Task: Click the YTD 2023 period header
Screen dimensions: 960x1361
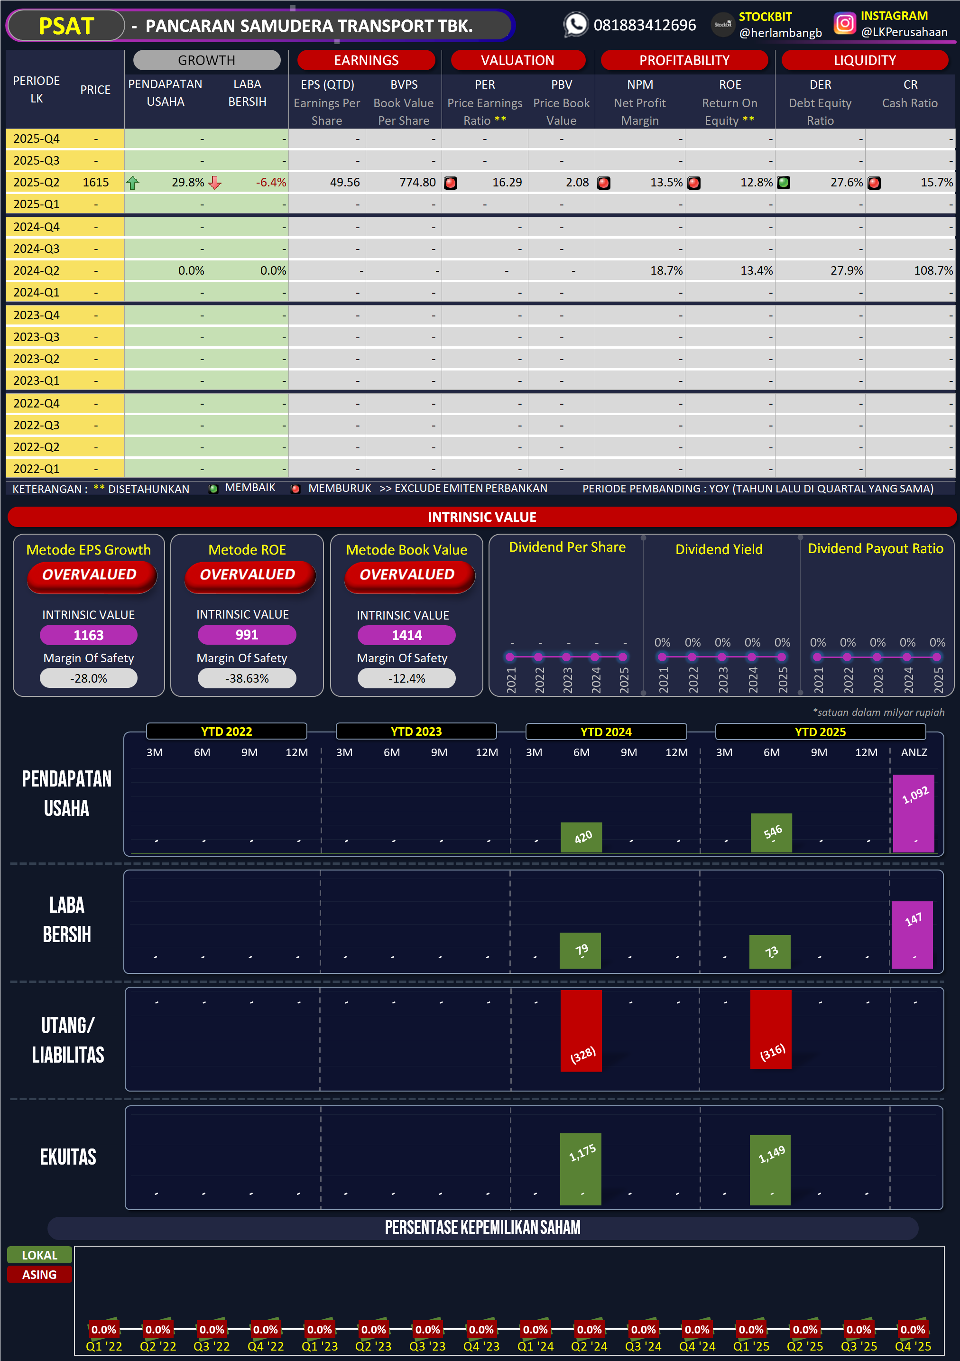Action: point(416,731)
